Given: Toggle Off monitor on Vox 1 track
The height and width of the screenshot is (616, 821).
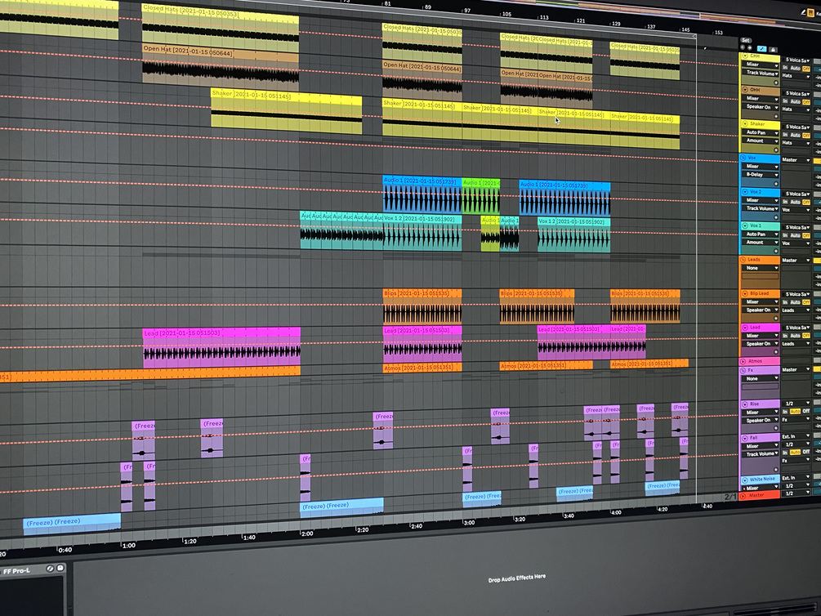Looking at the screenshot, I should pyautogui.click(x=806, y=236).
